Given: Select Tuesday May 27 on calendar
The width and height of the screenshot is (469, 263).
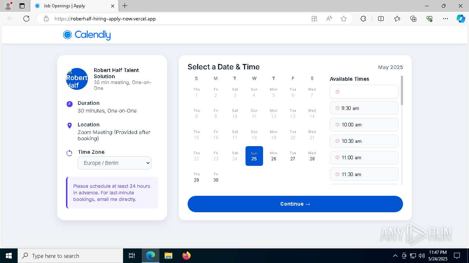Looking at the screenshot, I should [x=293, y=156].
